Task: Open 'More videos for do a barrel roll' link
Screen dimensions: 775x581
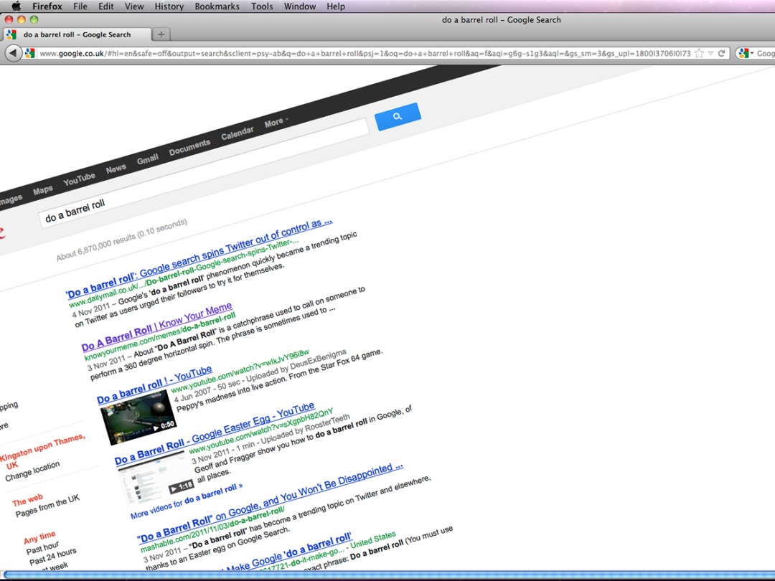Action: [187, 501]
